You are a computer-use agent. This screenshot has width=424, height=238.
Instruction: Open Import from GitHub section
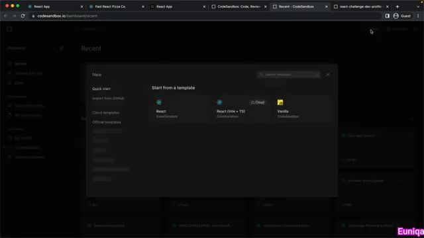[108, 99]
